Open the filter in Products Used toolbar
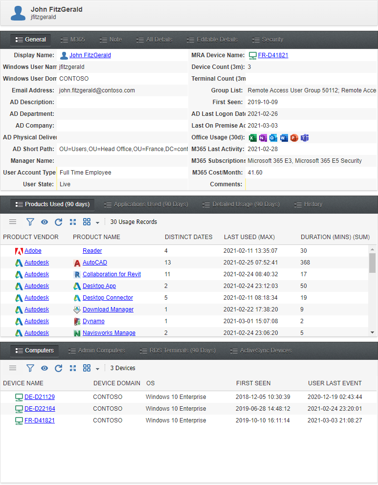This screenshot has height=485, width=378. click(30, 222)
